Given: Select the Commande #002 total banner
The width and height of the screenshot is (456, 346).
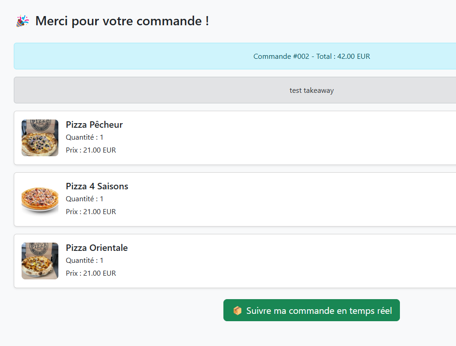Looking at the screenshot, I should [235, 57].
